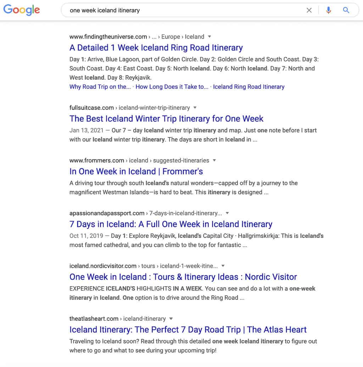Open 'A Detailed 1 Week Iceland Ring Road Itinerary'
This screenshot has height=367, width=363.
pyautogui.click(x=156, y=48)
